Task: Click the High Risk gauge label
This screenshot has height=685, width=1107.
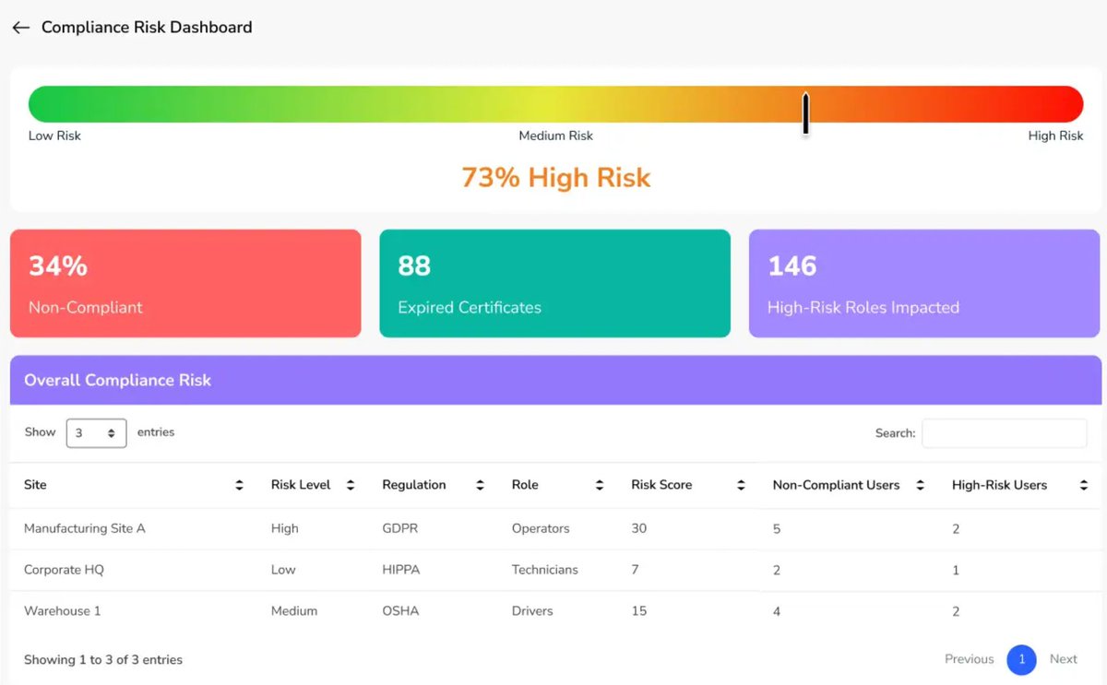Action: 1056,136
